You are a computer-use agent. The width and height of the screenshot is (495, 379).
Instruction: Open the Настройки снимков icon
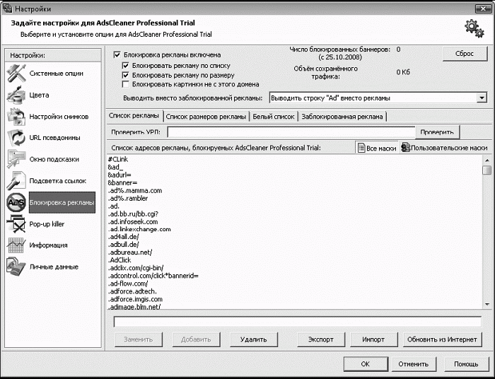(x=17, y=117)
